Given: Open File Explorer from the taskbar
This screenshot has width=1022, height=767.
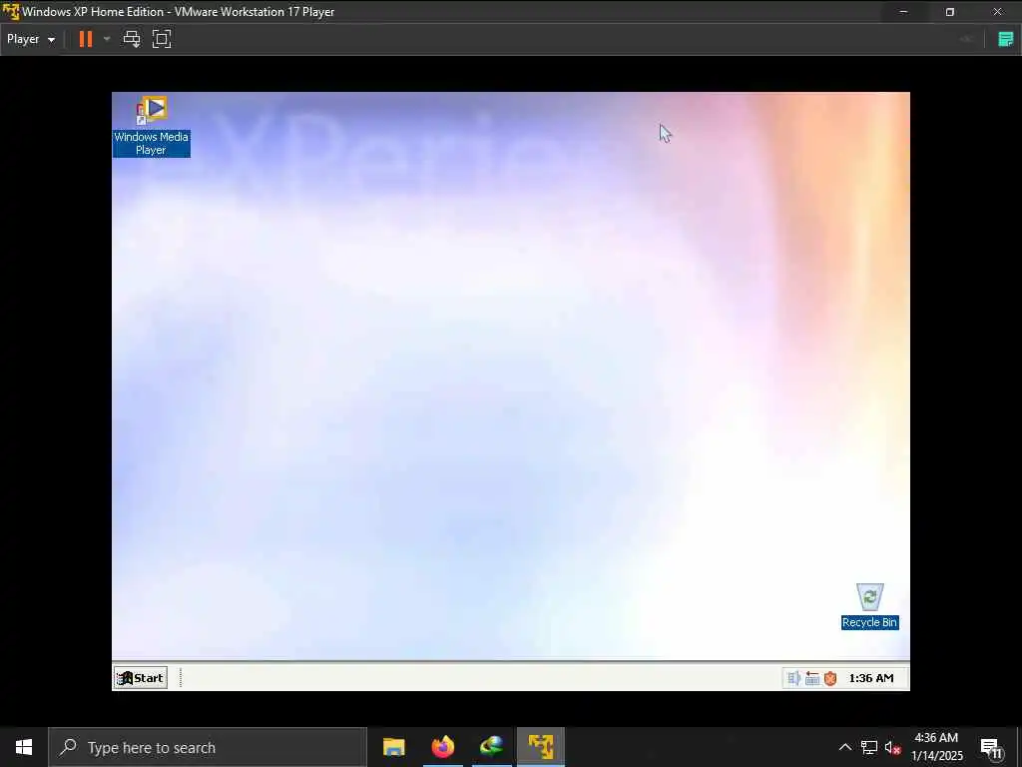Looking at the screenshot, I should (x=393, y=747).
